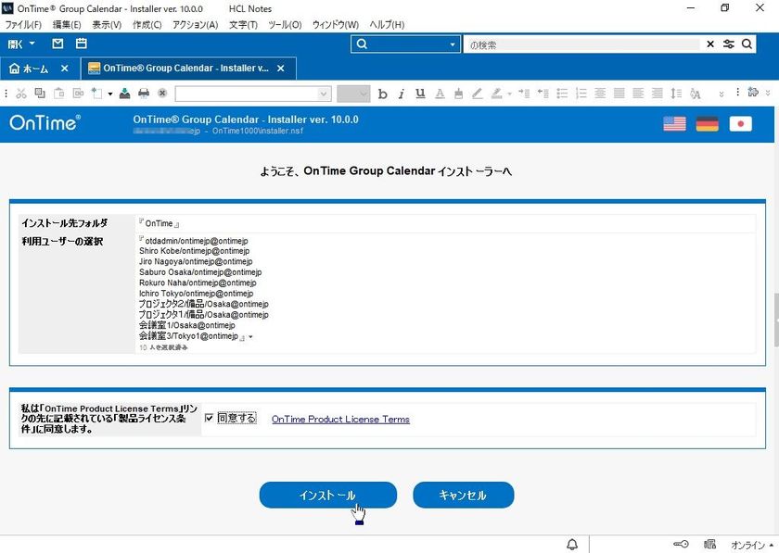Image resolution: width=779 pixels, height=553 pixels.
Task: Click the print icon
Action: pos(144,94)
